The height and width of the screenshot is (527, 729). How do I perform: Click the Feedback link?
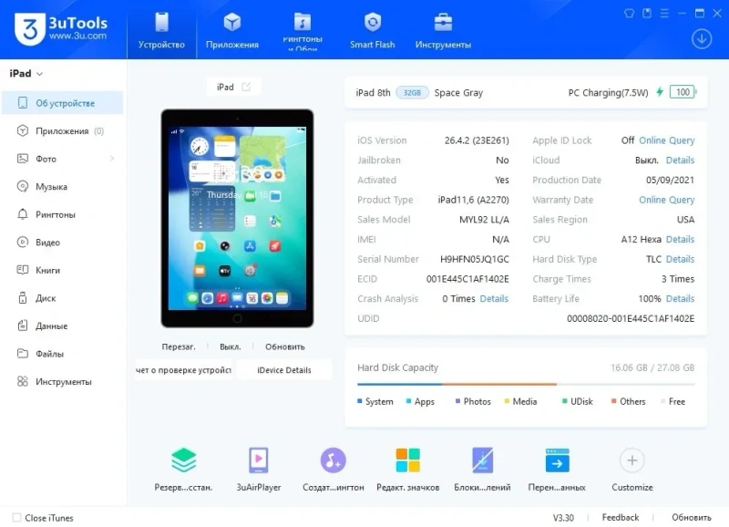click(x=621, y=517)
